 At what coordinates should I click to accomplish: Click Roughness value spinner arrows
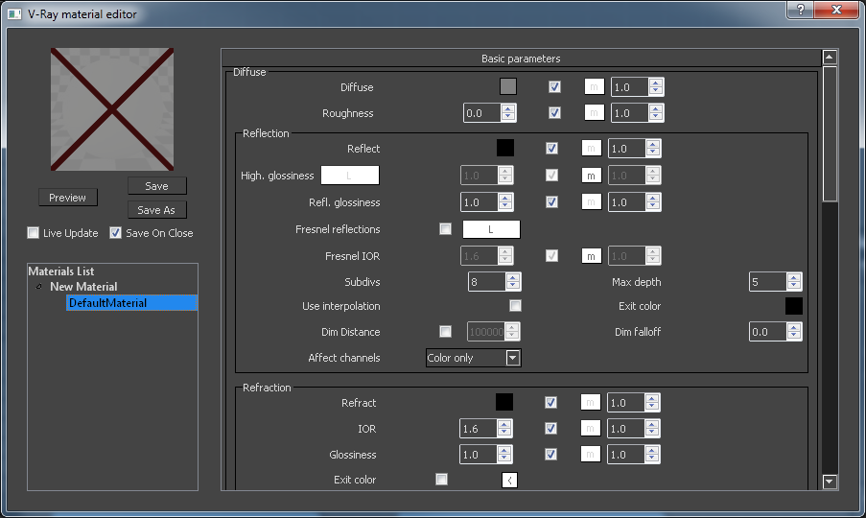pos(508,112)
